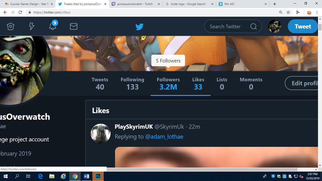Focus the Search Twitter field

click(233, 26)
